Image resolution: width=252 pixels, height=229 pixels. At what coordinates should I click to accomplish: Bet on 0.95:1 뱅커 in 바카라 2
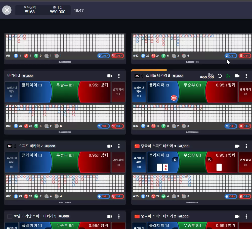coord(95,92)
